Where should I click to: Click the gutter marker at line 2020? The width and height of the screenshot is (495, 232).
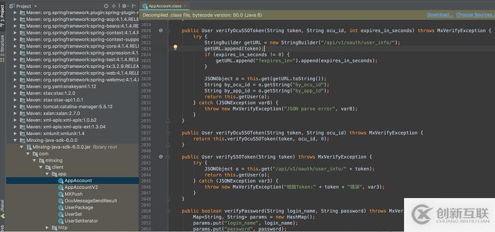click(161, 30)
